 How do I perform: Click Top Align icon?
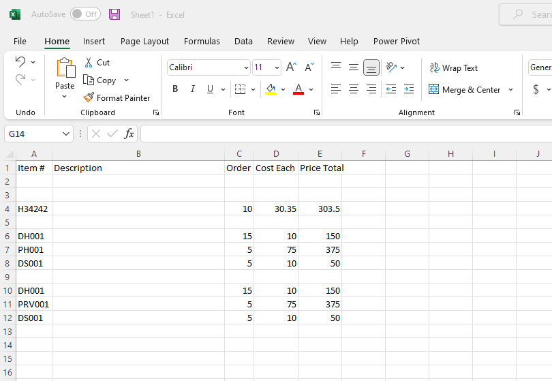[x=336, y=67]
